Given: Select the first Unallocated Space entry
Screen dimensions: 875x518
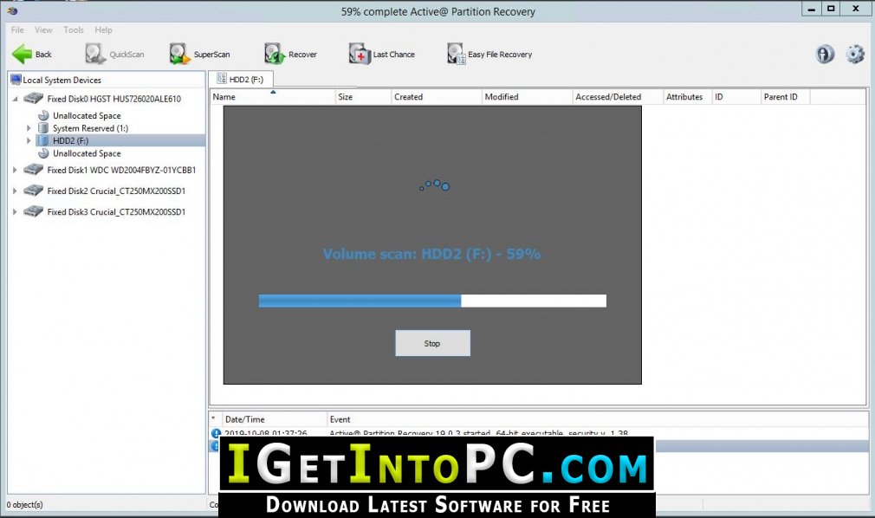Looking at the screenshot, I should (x=87, y=115).
